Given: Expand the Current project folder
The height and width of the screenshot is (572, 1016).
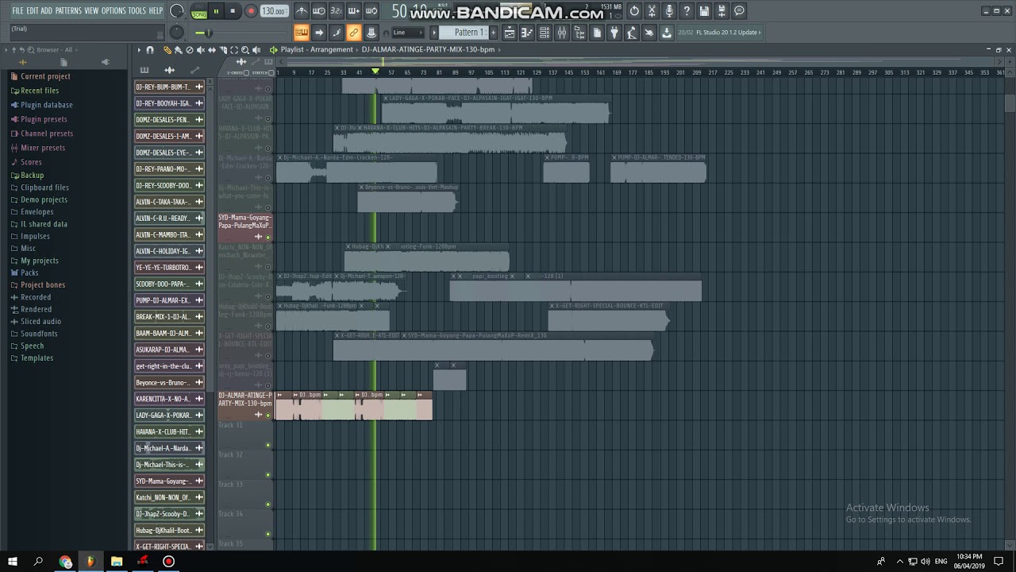Looking at the screenshot, I should point(45,76).
